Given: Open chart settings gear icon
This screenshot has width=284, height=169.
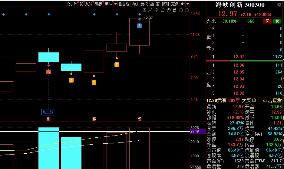Looking at the screenshot, I should [144, 10].
